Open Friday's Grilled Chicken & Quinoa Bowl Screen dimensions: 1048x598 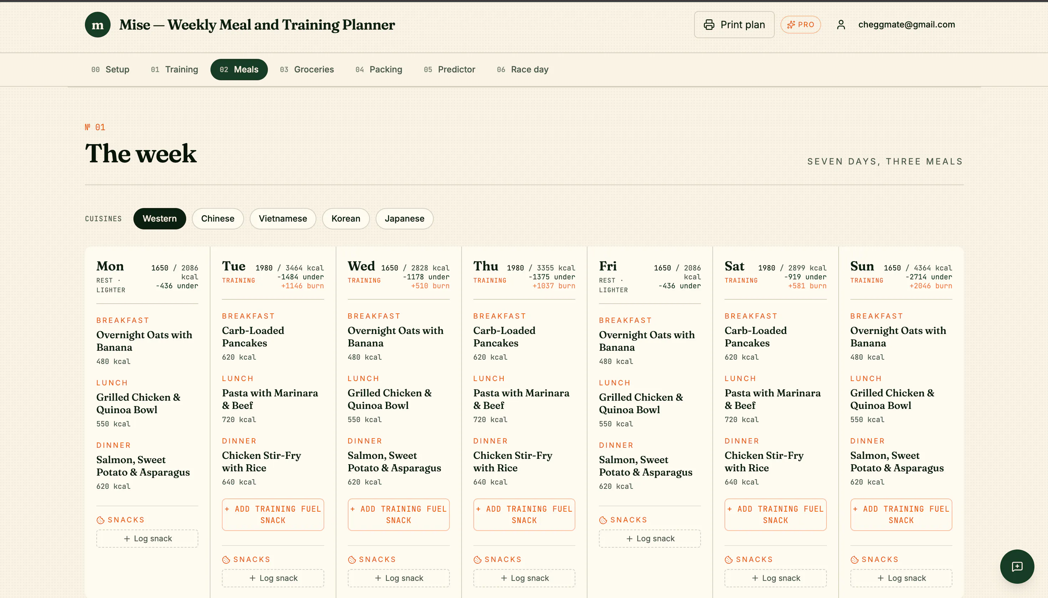[641, 403]
